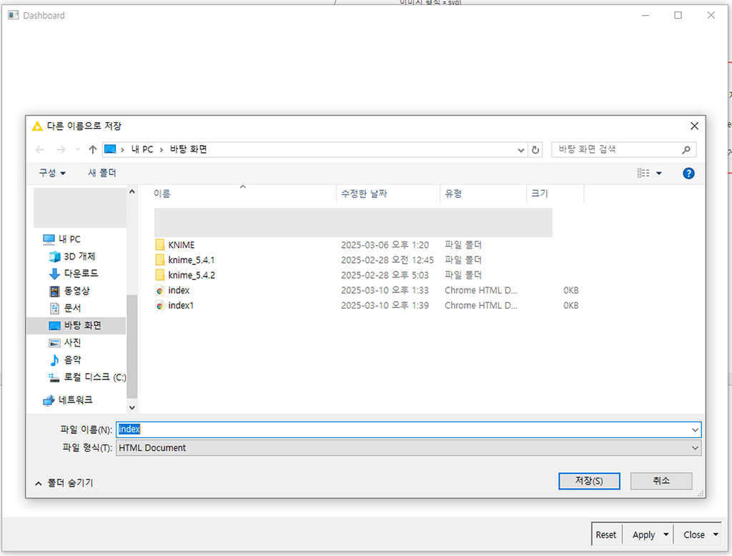Click the up-one-level arrow icon
The image size is (732, 556).
point(93,149)
